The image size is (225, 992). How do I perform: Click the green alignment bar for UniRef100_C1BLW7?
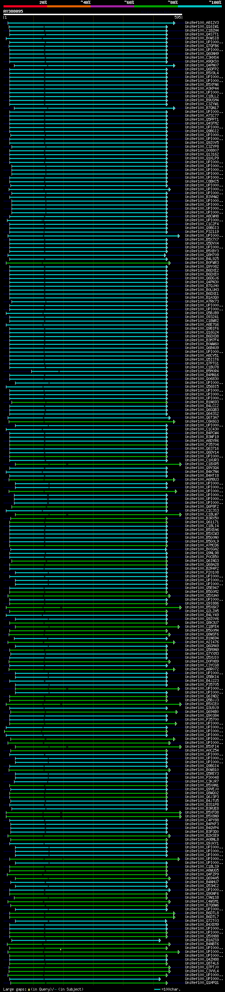coord(98,514)
